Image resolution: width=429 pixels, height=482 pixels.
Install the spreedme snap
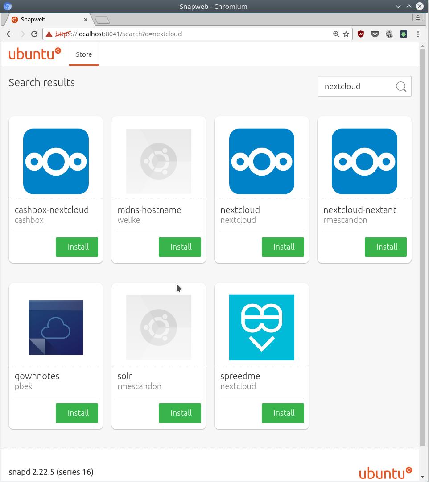tap(283, 413)
